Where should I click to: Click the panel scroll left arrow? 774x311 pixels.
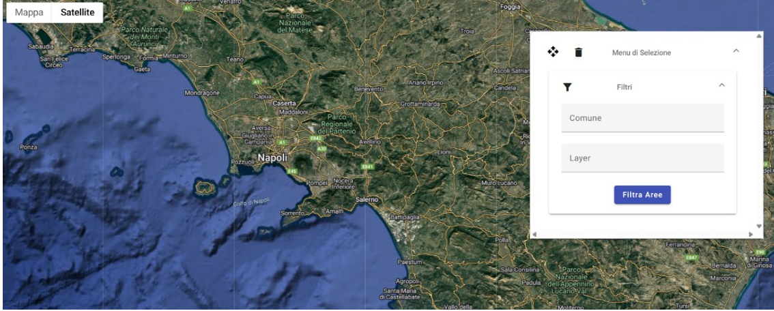534,234
